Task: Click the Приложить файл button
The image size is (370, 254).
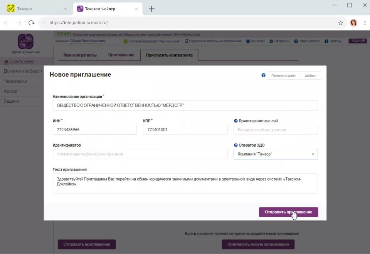Action: (283, 76)
